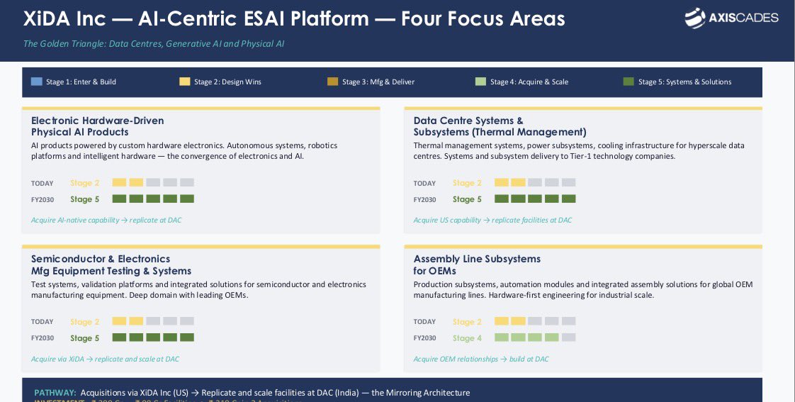Click 'Acquire US capability → replicate facilities at DAC'
Screen dimensions: 795x402
coord(492,220)
